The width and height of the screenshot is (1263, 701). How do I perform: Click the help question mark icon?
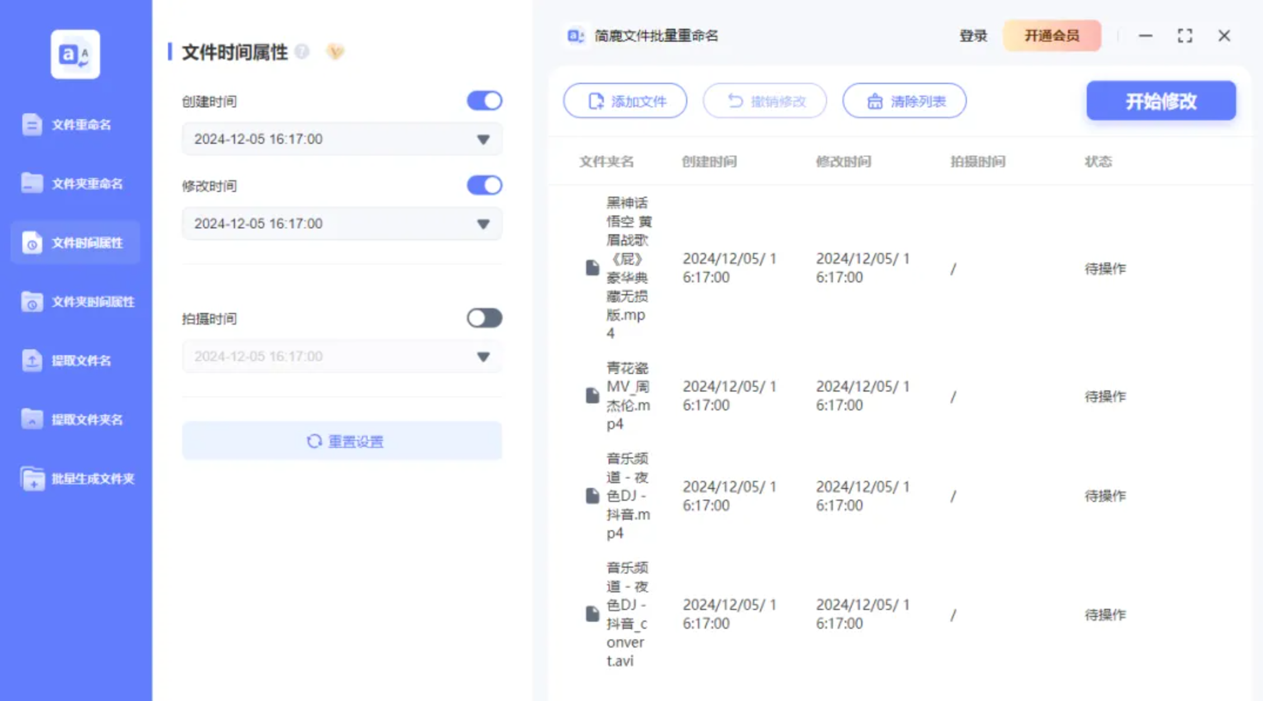click(302, 52)
